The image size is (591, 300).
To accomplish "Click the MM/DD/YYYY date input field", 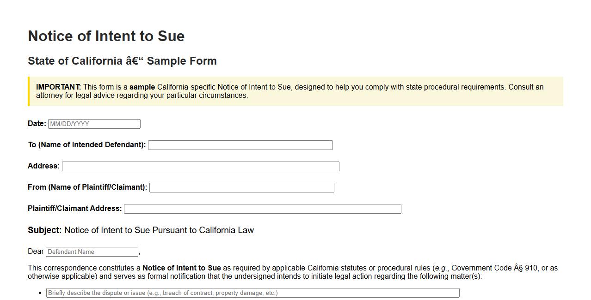I will [x=93, y=124].
